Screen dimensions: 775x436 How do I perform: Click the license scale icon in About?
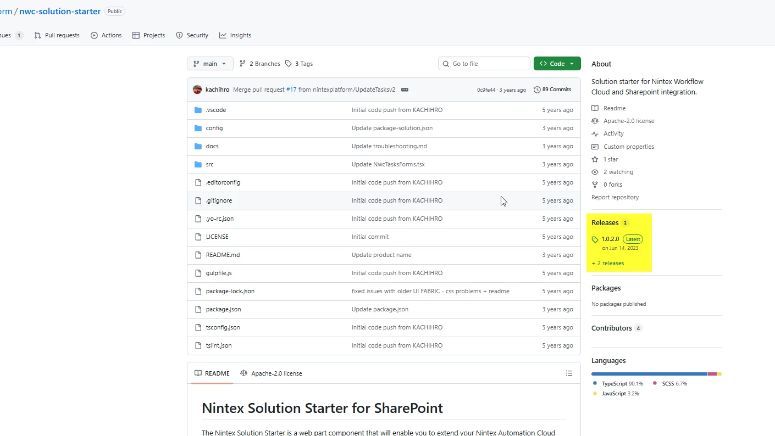pos(595,121)
